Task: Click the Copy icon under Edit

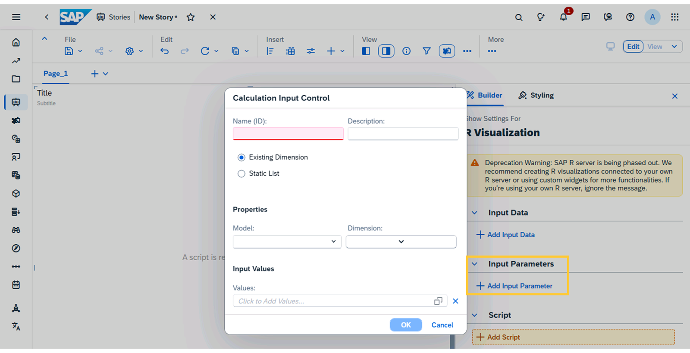Action: [235, 51]
